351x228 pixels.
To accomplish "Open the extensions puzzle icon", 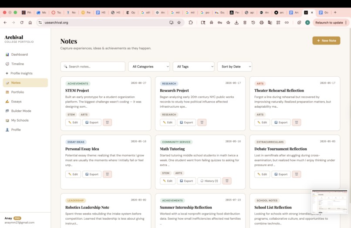I will pos(191,22).
